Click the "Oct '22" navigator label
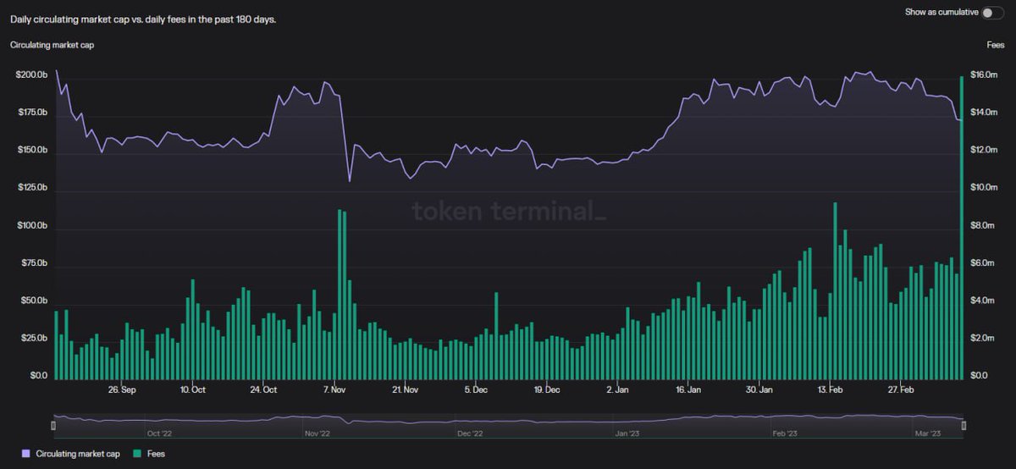This screenshot has height=469, width=1016. point(159,434)
